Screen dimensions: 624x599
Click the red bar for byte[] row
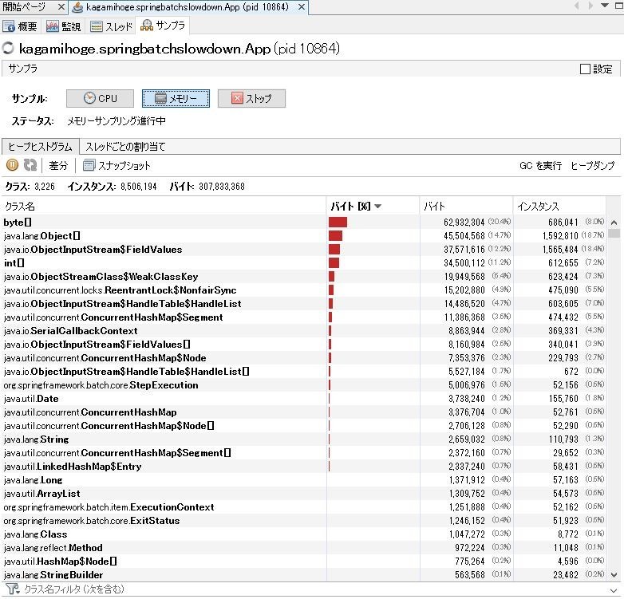tap(338, 223)
